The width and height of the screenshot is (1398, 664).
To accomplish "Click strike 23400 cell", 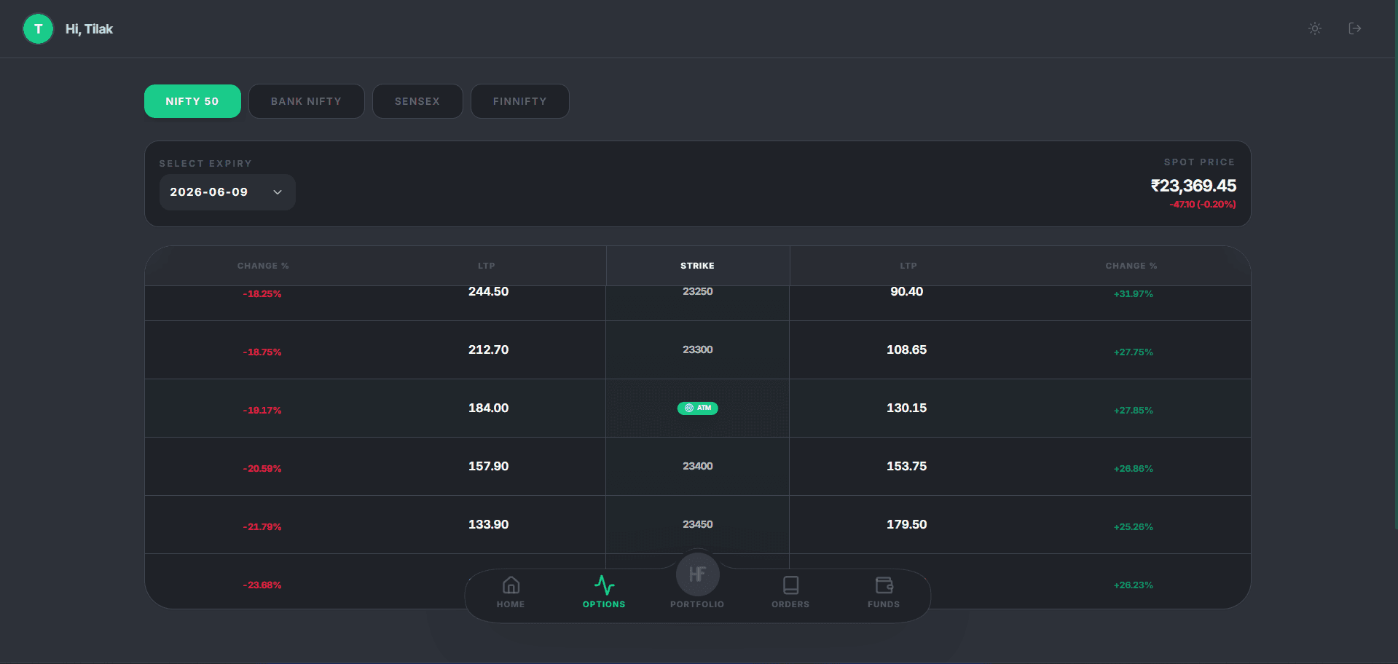I will 697,466.
